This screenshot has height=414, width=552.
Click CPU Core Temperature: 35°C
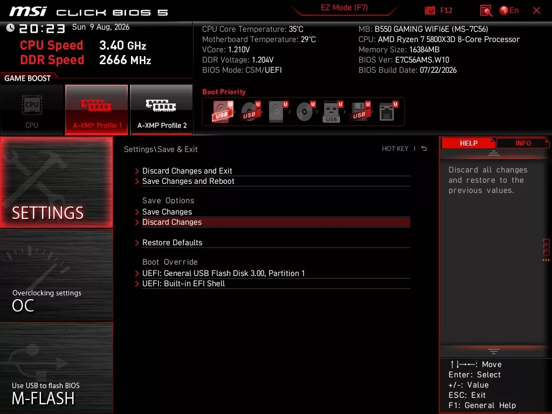(x=253, y=29)
